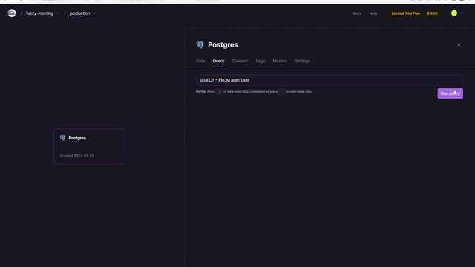Viewport: 475px width, 267px height.
Task: Open the Logs tab
Action: (x=260, y=61)
